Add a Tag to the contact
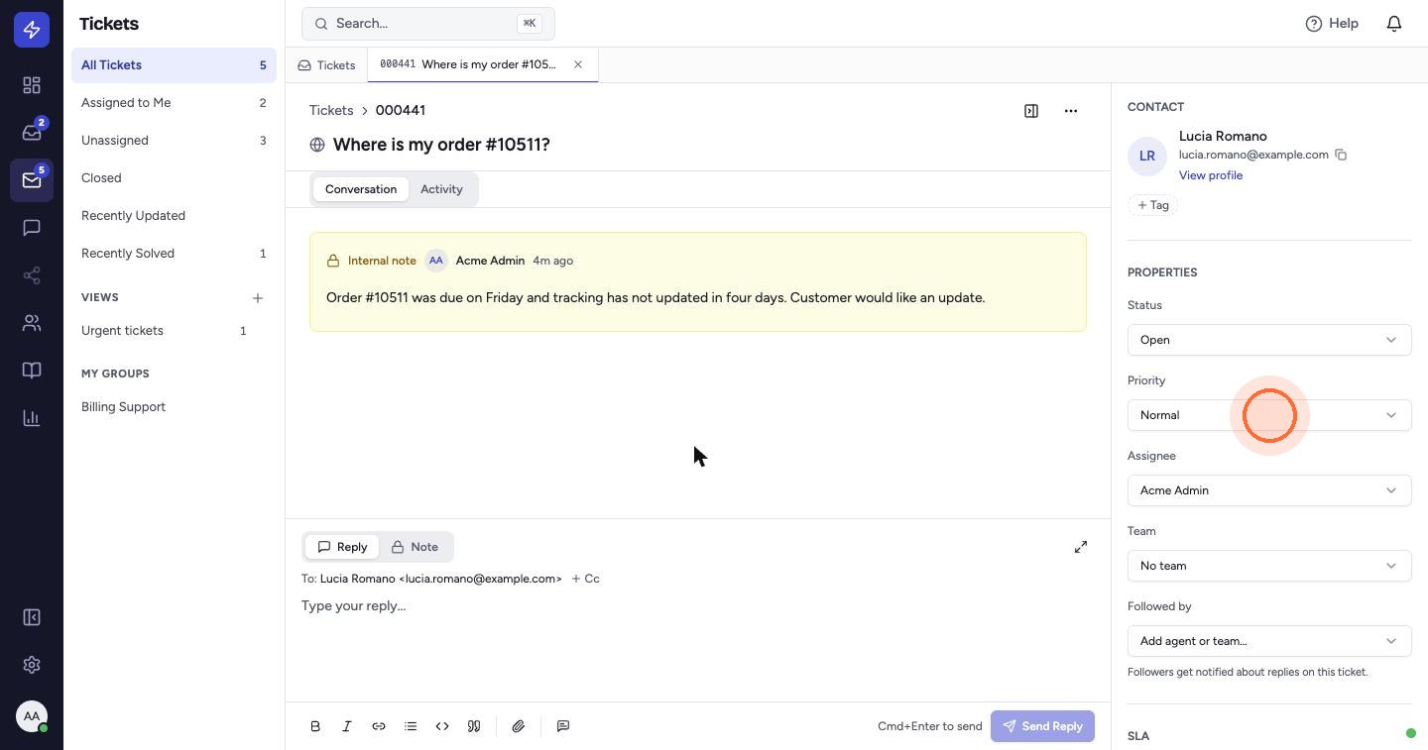 1152,205
